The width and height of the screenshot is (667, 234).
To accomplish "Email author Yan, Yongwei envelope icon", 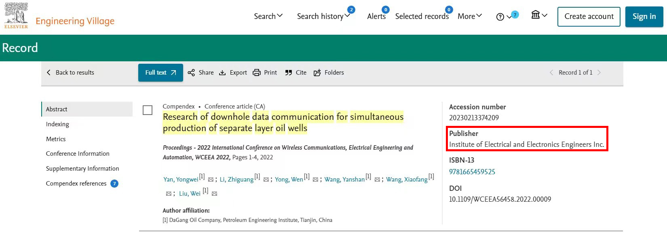I will click(x=211, y=180).
